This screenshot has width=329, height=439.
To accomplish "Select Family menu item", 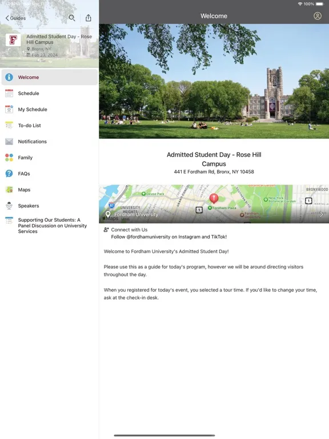I will (x=50, y=157).
